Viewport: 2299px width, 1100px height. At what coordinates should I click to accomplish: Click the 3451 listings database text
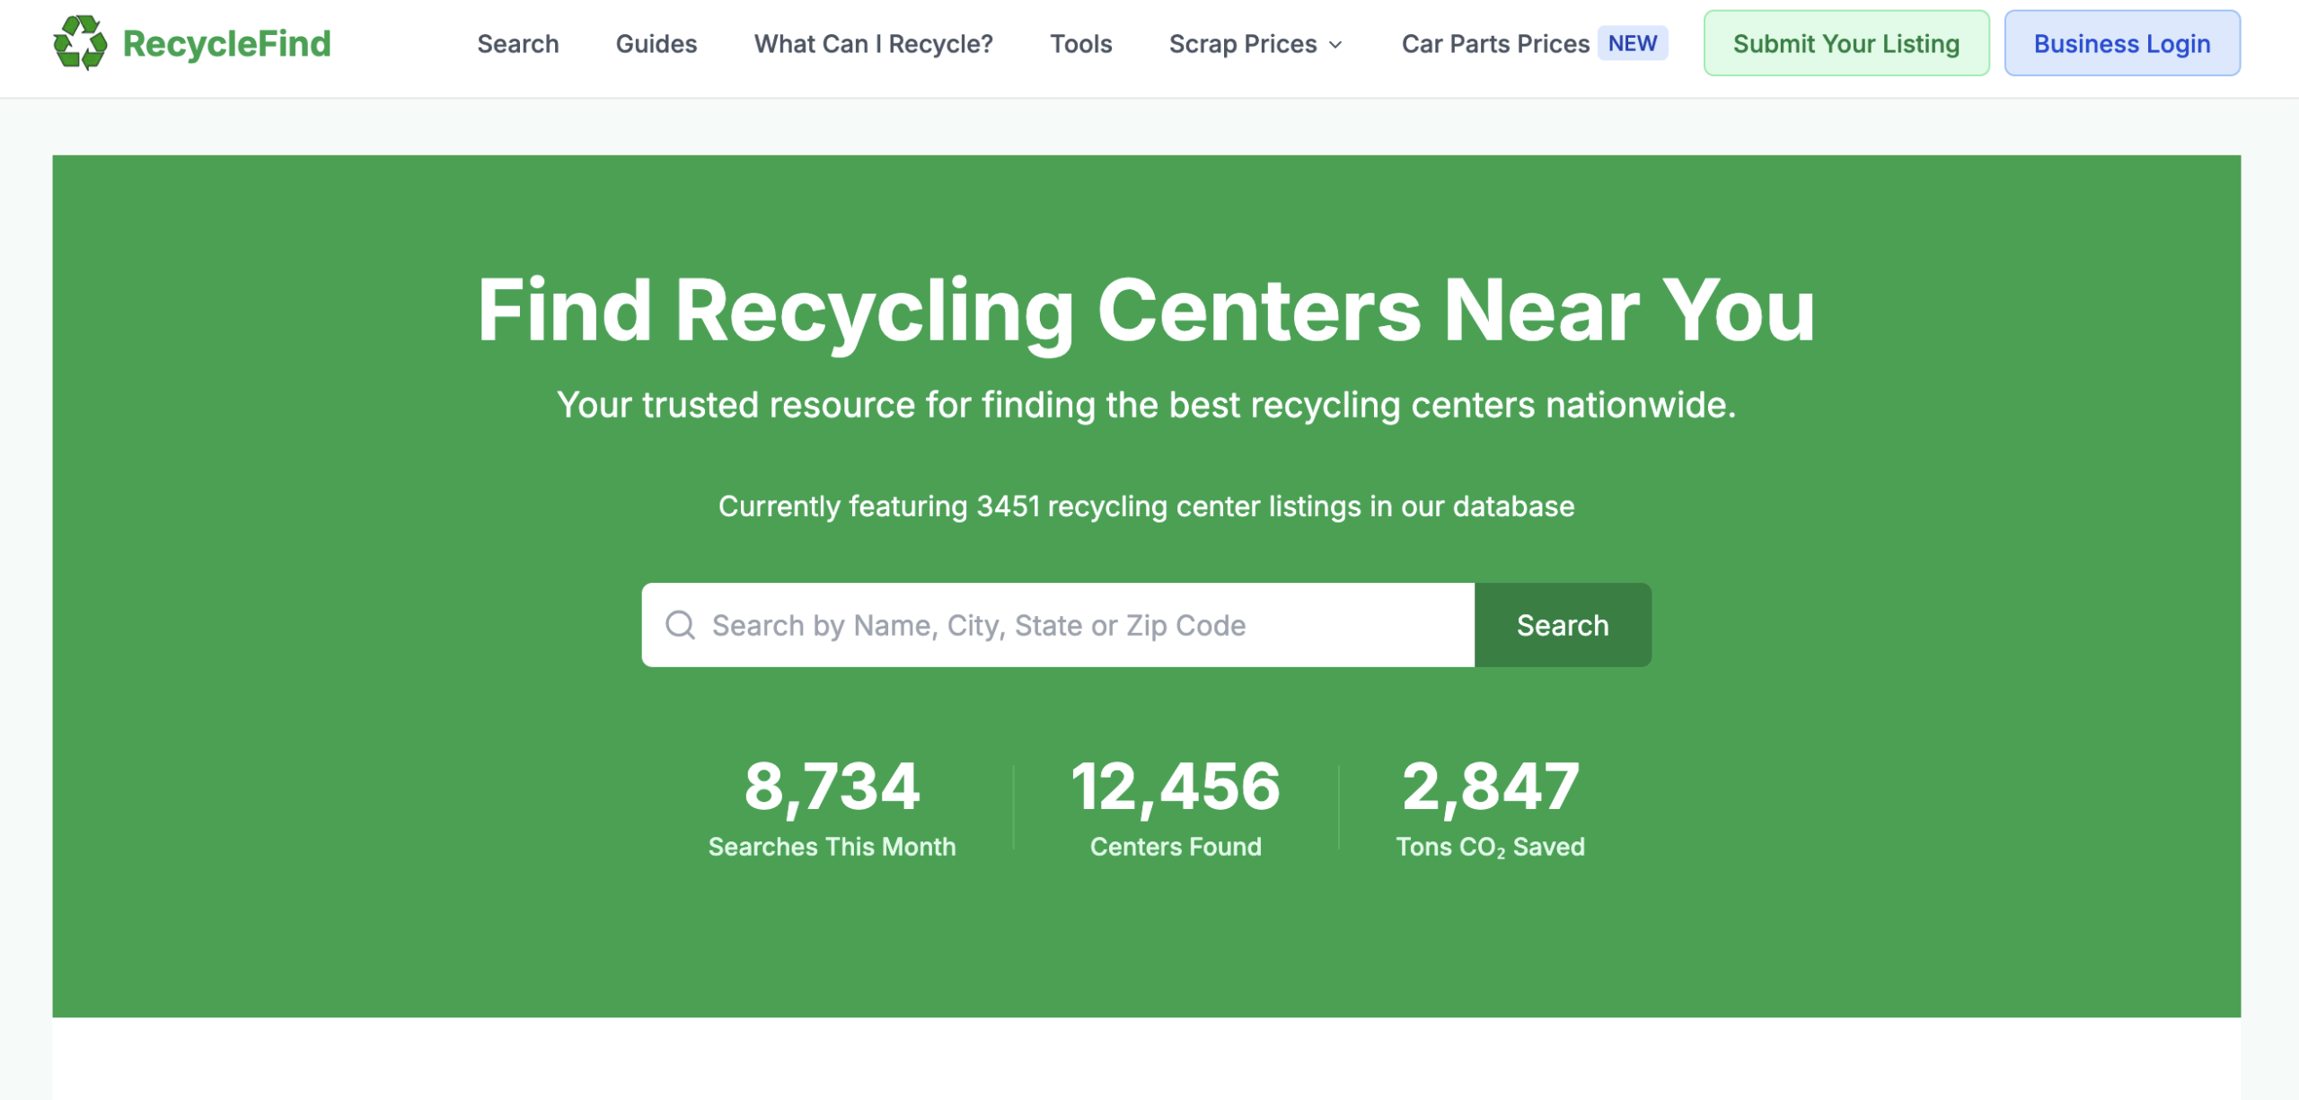point(1146,506)
